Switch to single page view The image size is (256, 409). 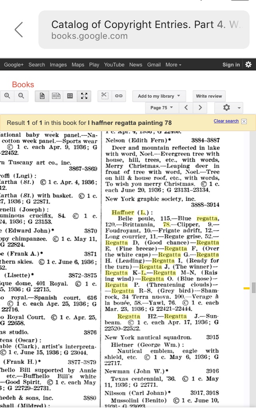point(42,96)
